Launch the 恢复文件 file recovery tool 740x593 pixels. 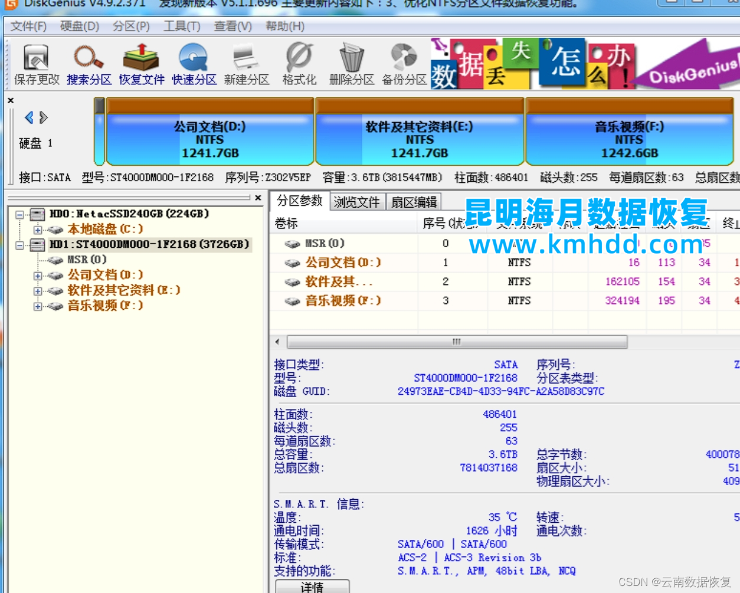click(141, 65)
